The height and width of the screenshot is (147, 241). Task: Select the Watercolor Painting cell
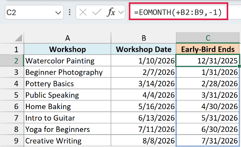[67, 61]
